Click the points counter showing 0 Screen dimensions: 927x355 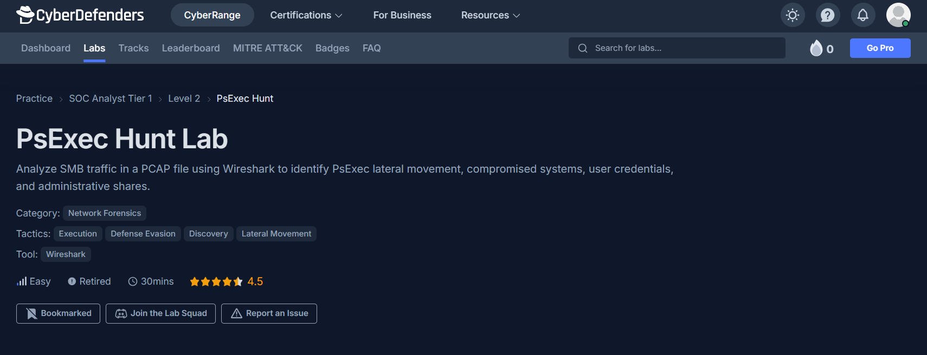830,49
